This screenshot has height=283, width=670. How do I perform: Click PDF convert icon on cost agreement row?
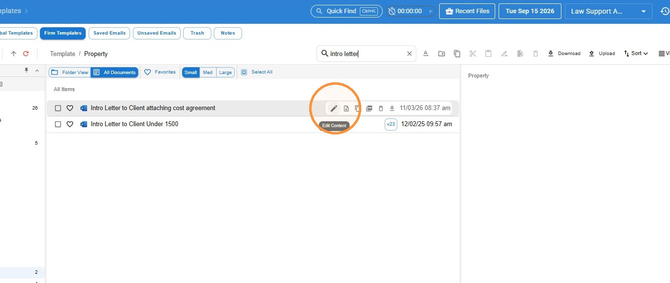click(369, 108)
